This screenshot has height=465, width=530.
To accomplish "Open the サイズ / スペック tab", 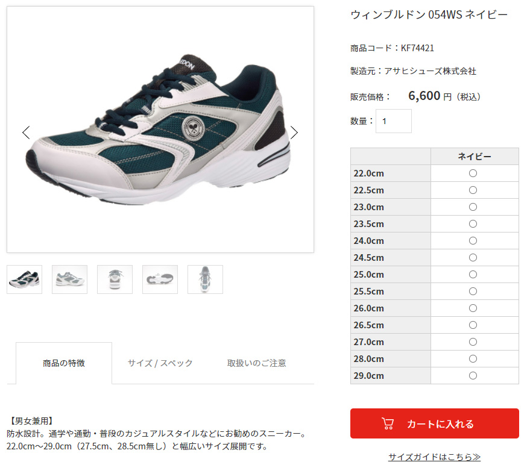I will pos(160,363).
